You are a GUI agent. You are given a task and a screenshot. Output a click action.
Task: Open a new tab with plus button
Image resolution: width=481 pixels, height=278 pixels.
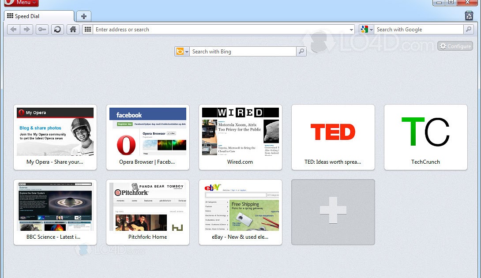point(83,16)
